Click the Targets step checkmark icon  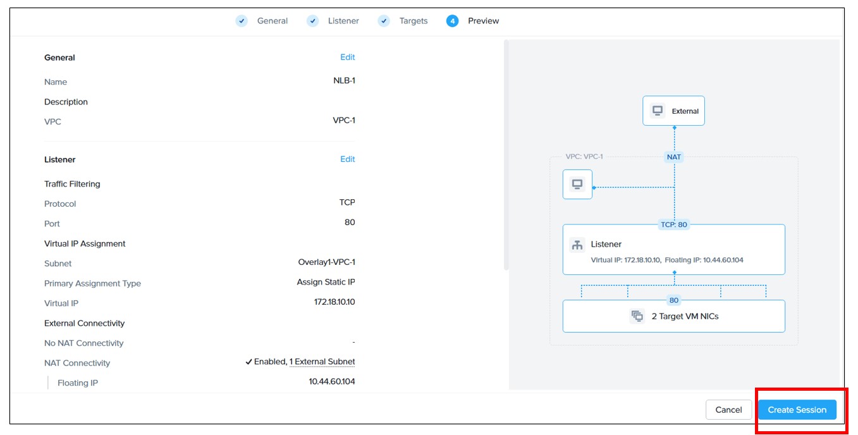384,21
